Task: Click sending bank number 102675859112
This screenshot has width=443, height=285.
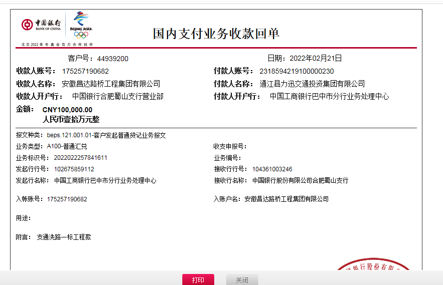Action: pyautogui.click(x=70, y=169)
